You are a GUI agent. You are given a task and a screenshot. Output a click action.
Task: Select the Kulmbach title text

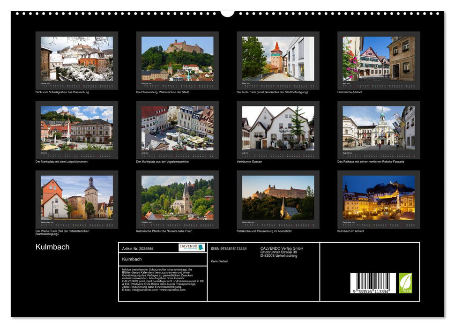click(x=52, y=246)
